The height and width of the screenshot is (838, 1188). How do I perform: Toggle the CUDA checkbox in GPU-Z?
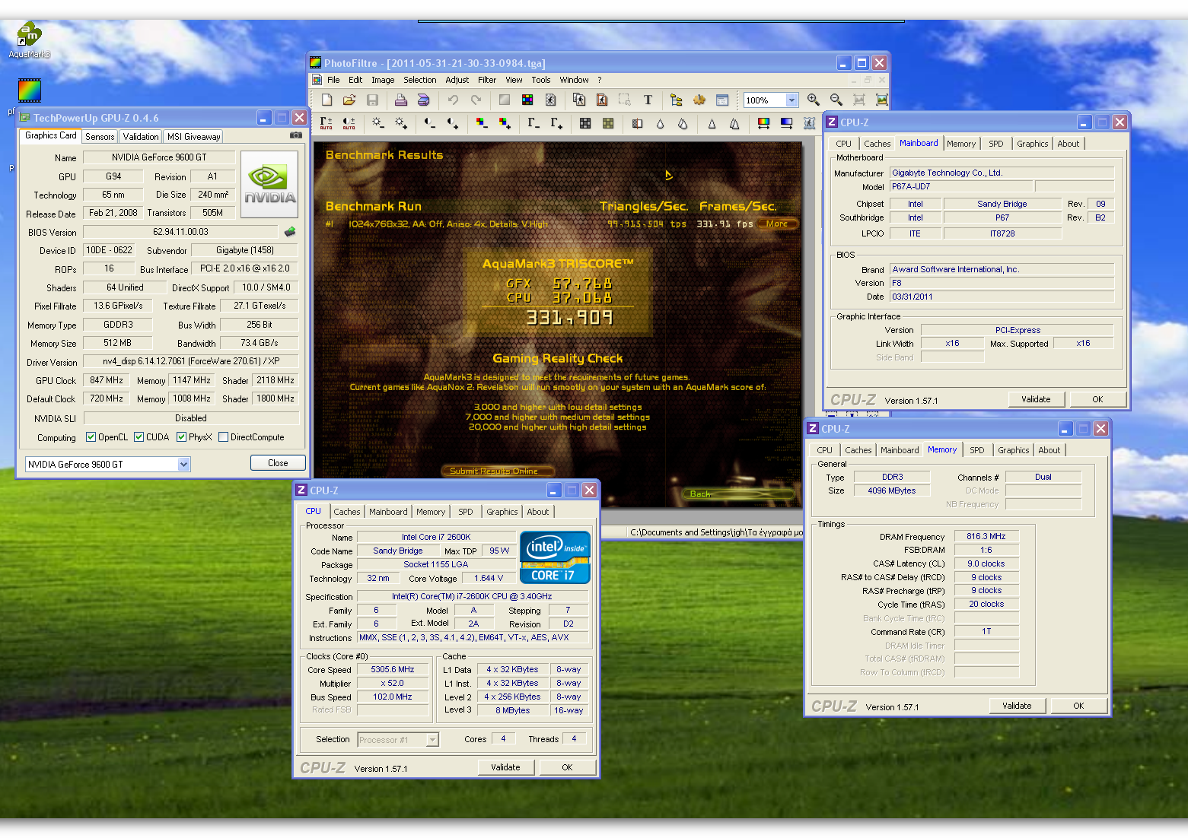tap(139, 437)
